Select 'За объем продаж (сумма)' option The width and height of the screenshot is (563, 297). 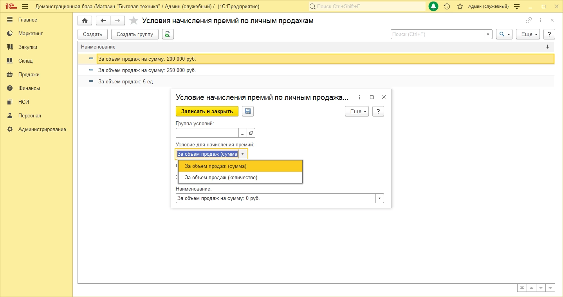[x=240, y=166]
